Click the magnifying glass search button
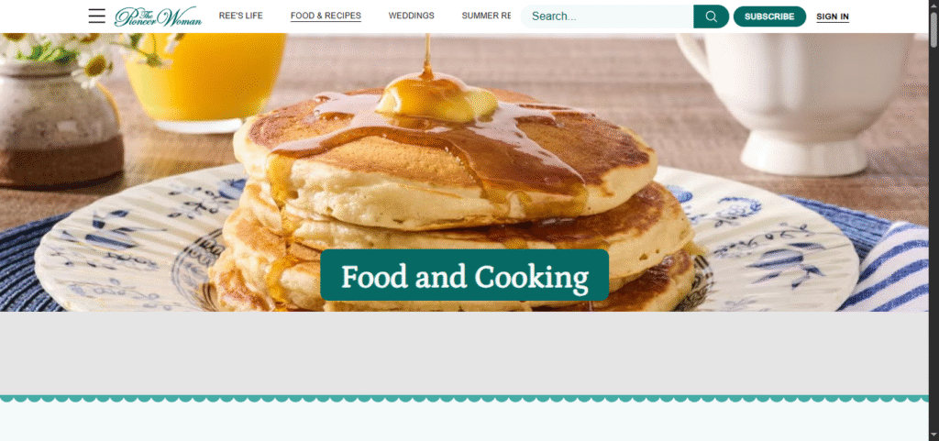This screenshot has height=441, width=939. click(711, 17)
